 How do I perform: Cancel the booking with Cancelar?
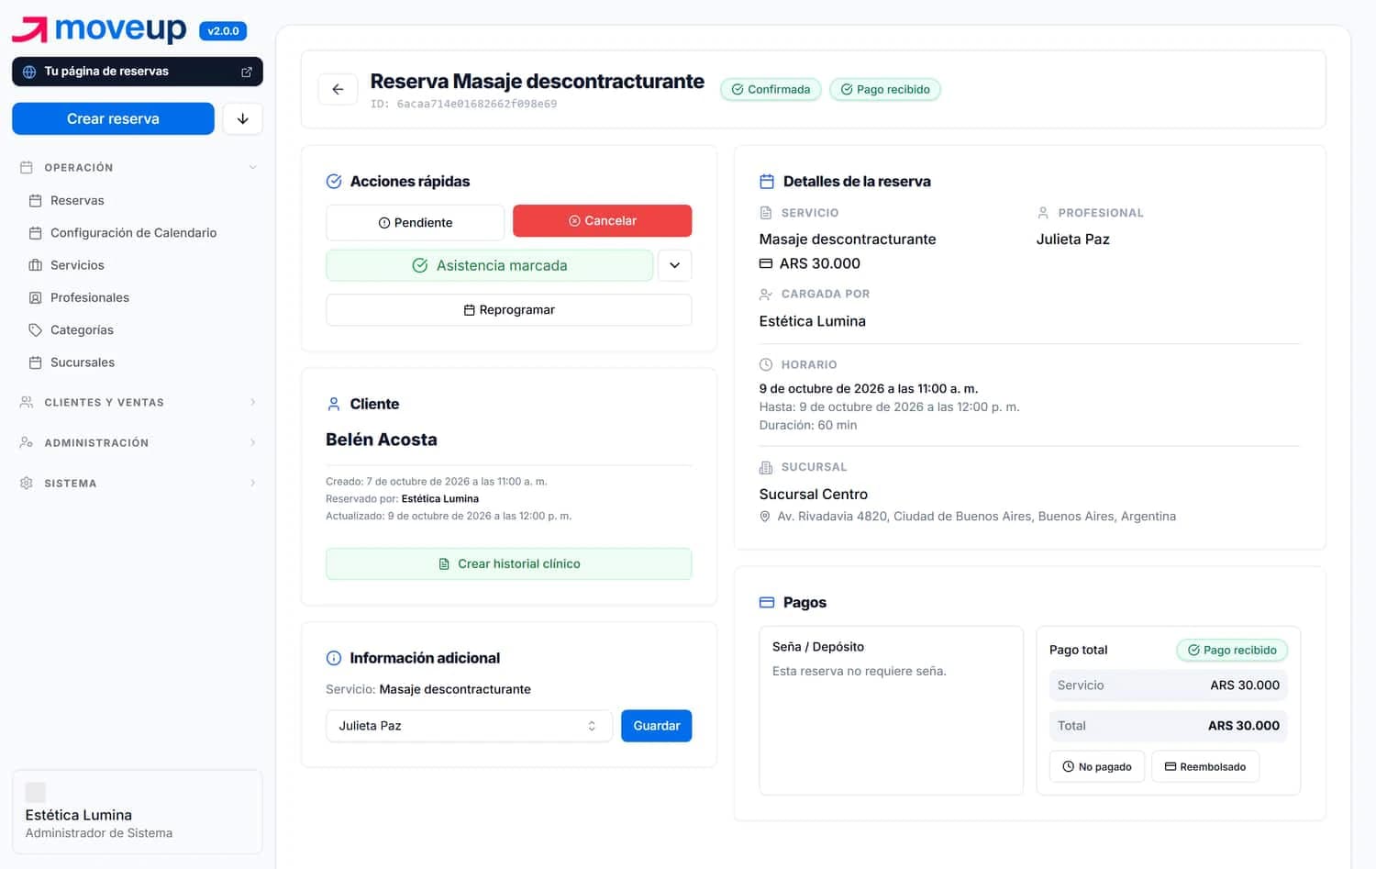602,221
